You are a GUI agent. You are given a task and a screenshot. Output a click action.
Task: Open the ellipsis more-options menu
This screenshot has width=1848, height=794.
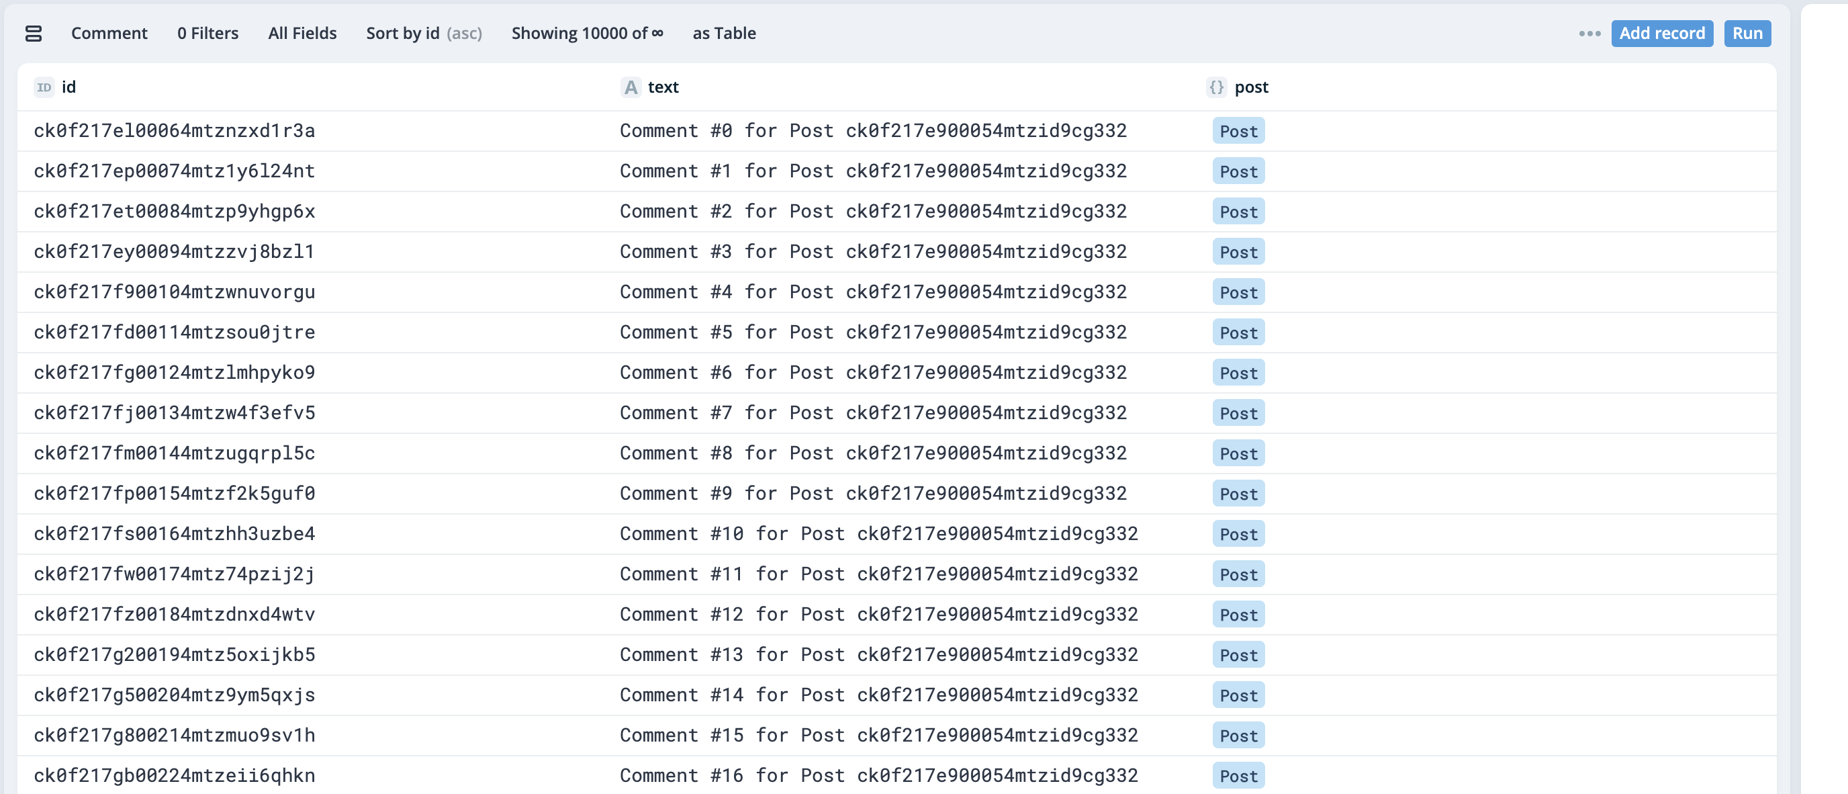pos(1589,33)
